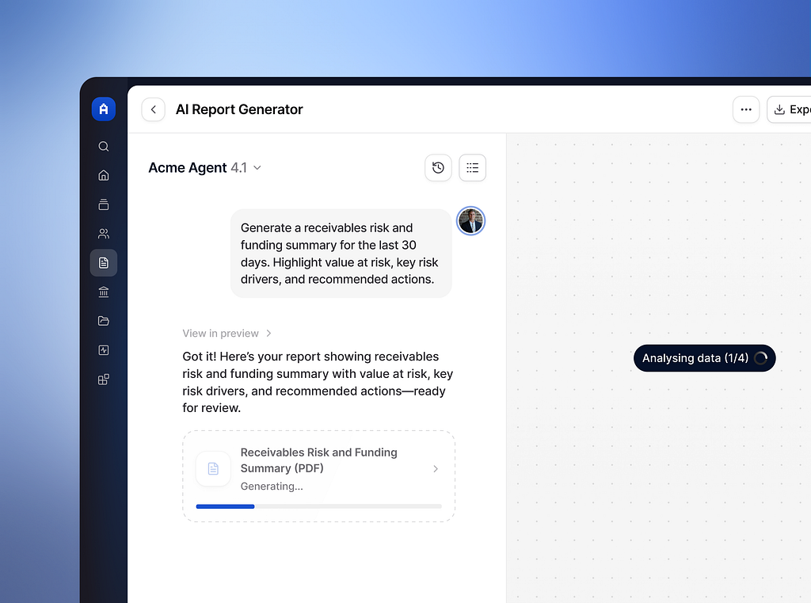
Task: Select the activity icon in the sidebar
Action: coord(103,349)
